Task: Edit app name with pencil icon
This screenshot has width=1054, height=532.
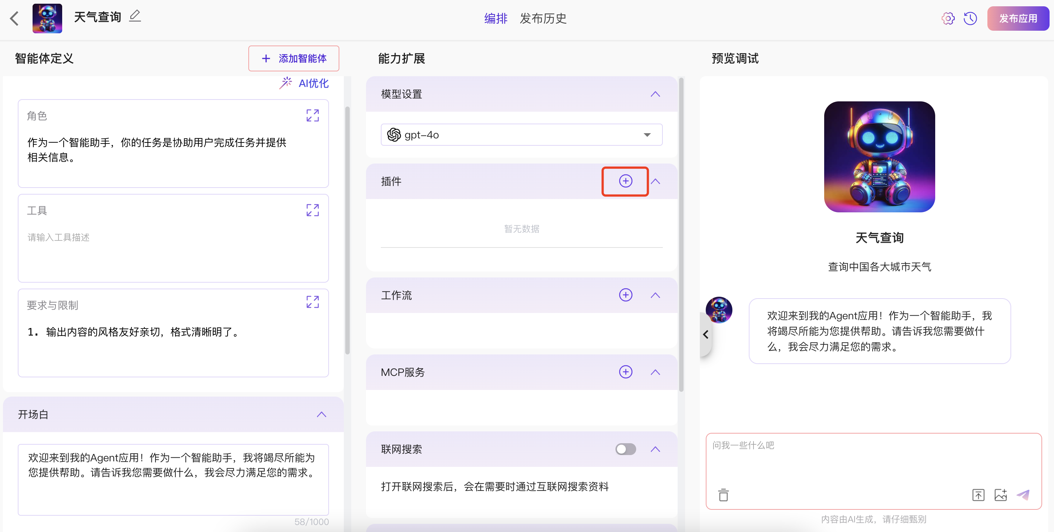Action: pyautogui.click(x=135, y=16)
